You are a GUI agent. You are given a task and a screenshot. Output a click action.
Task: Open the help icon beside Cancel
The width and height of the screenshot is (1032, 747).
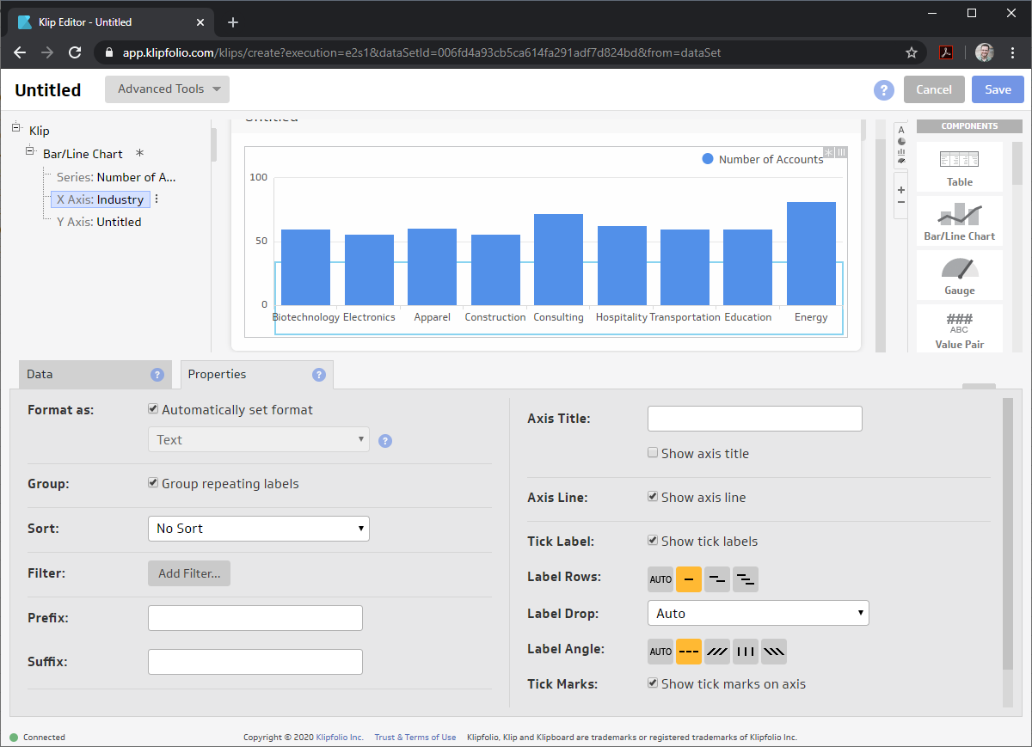[883, 90]
